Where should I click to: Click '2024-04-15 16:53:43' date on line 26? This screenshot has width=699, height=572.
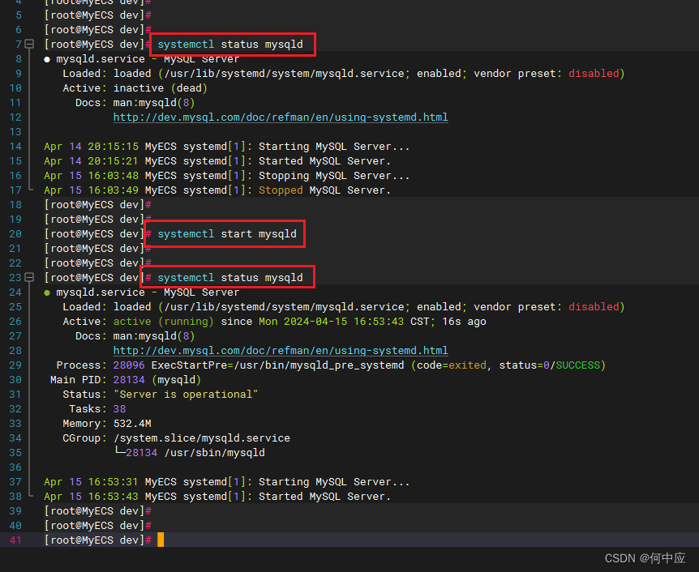pyautogui.click(x=344, y=322)
